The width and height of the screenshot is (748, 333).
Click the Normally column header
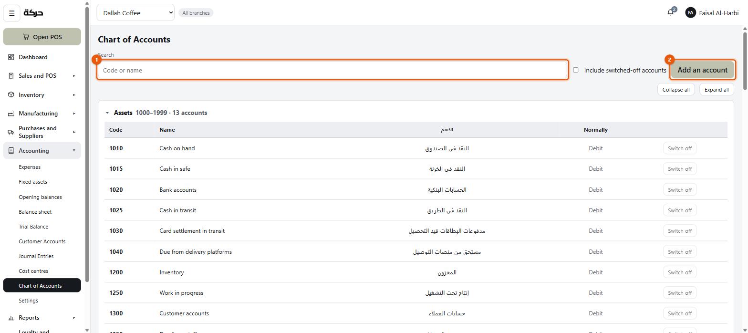pos(595,130)
